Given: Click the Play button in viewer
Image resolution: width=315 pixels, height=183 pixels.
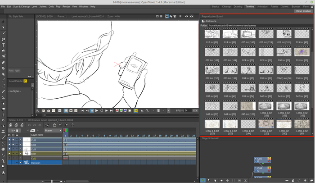Looking at the screenshot, I should pyautogui.click(x=97, y=110).
